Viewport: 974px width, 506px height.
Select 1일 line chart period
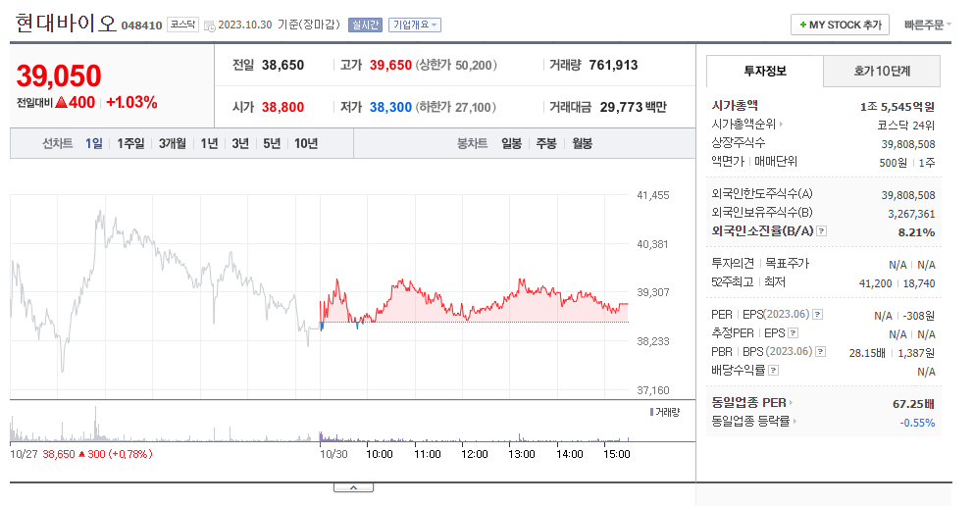click(94, 143)
